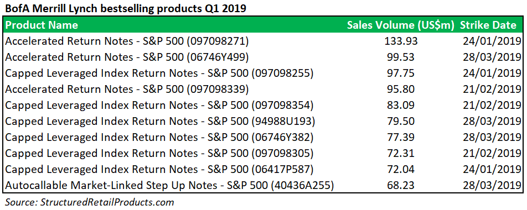Select the 83.09 sales volume cell
The image size is (527, 210).
click(x=401, y=105)
